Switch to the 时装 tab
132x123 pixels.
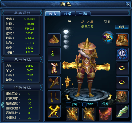point(68,14)
